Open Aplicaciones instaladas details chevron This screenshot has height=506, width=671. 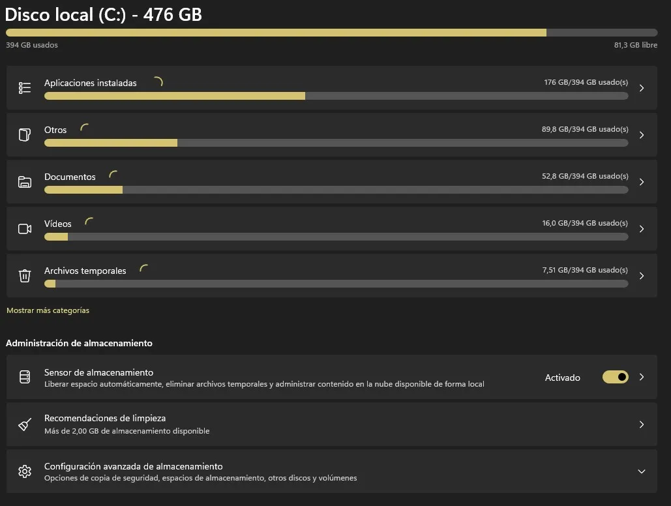[x=642, y=88]
